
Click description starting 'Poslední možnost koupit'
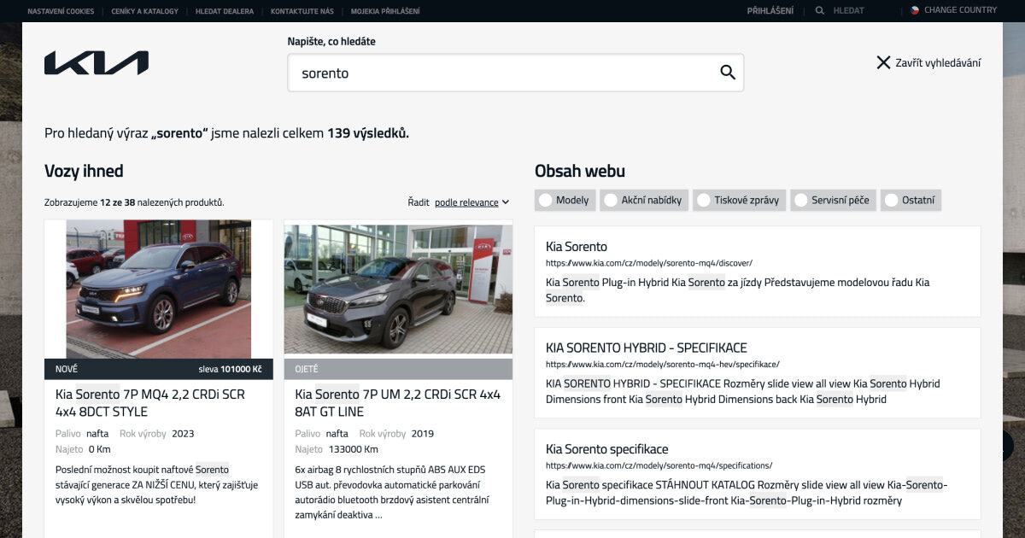point(157,484)
